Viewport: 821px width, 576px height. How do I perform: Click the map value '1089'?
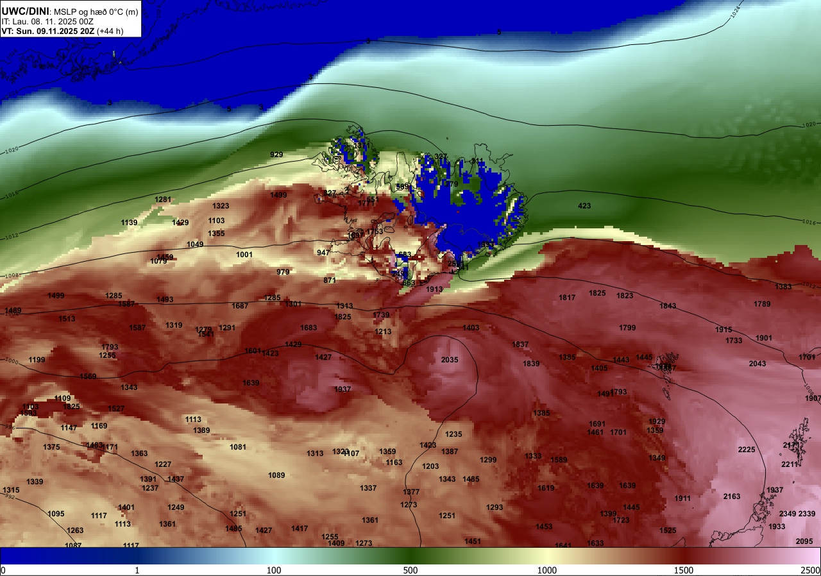click(x=276, y=475)
